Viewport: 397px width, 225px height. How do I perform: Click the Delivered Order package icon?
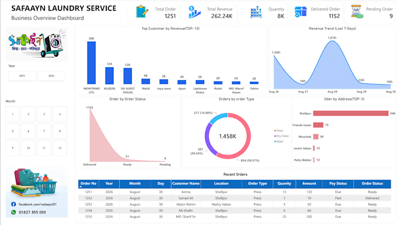(x=301, y=12)
